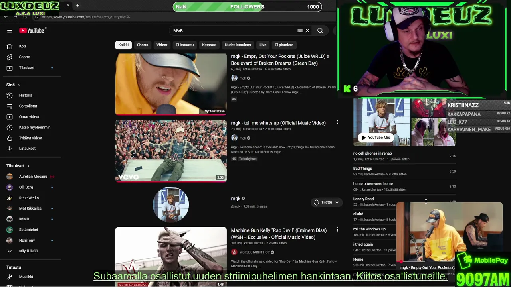Open Aurelian Mocanu subscription
The width and height of the screenshot is (511, 287).
[33, 177]
